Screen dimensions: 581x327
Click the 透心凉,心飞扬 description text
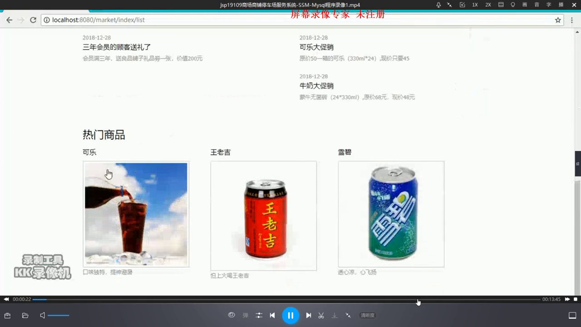click(357, 272)
